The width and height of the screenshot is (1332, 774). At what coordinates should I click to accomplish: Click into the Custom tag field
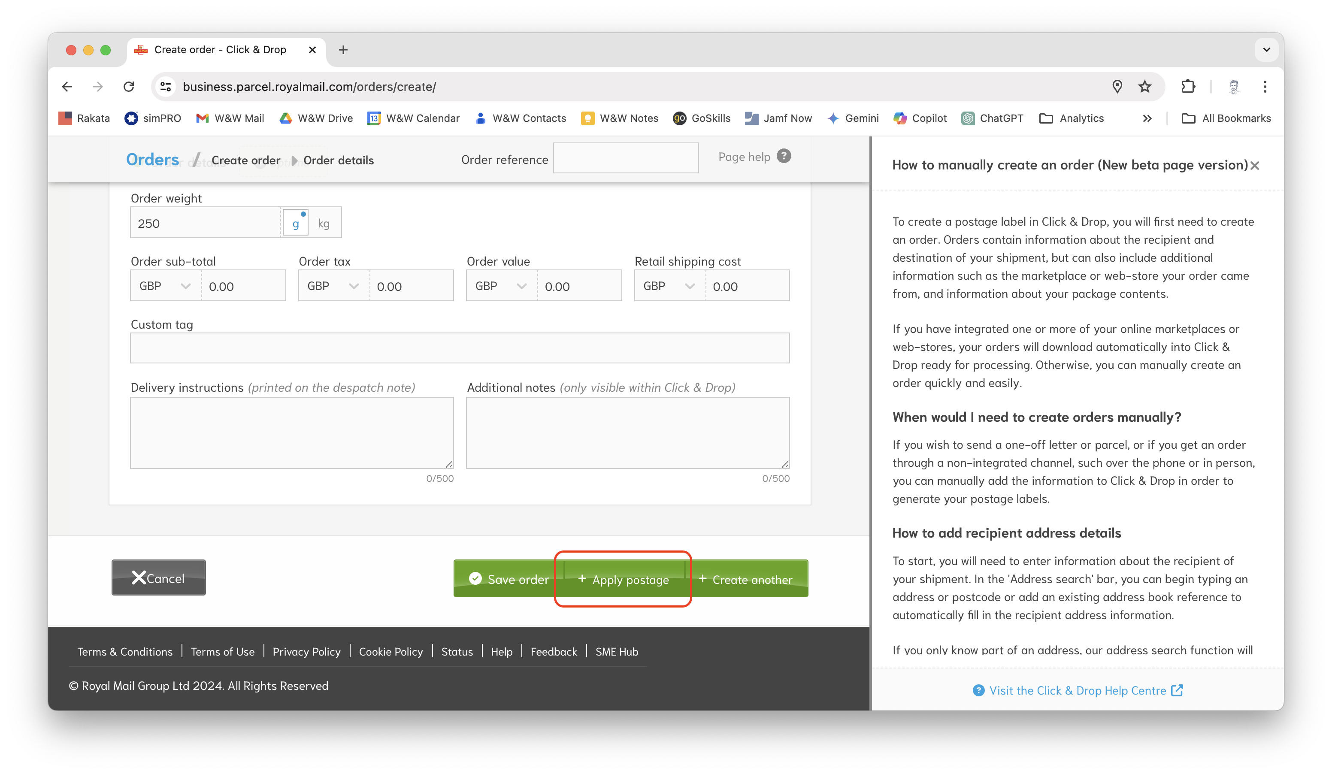(459, 348)
